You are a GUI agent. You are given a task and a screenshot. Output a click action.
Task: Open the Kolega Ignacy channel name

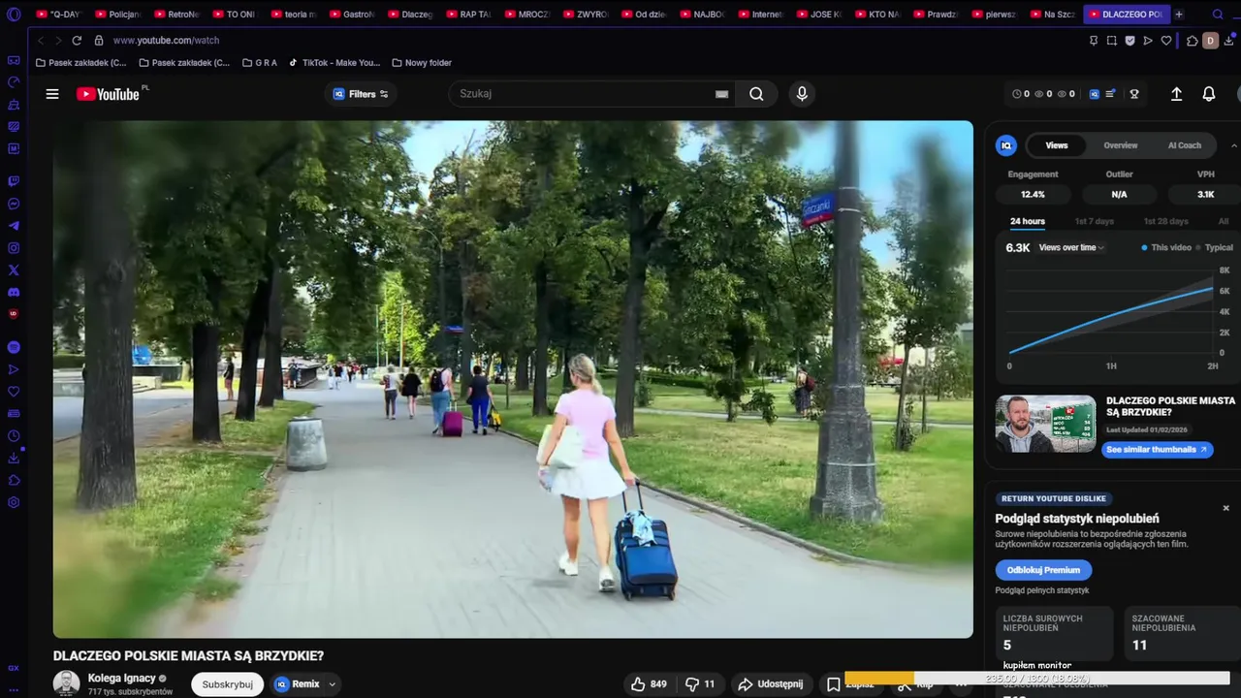click(122, 679)
